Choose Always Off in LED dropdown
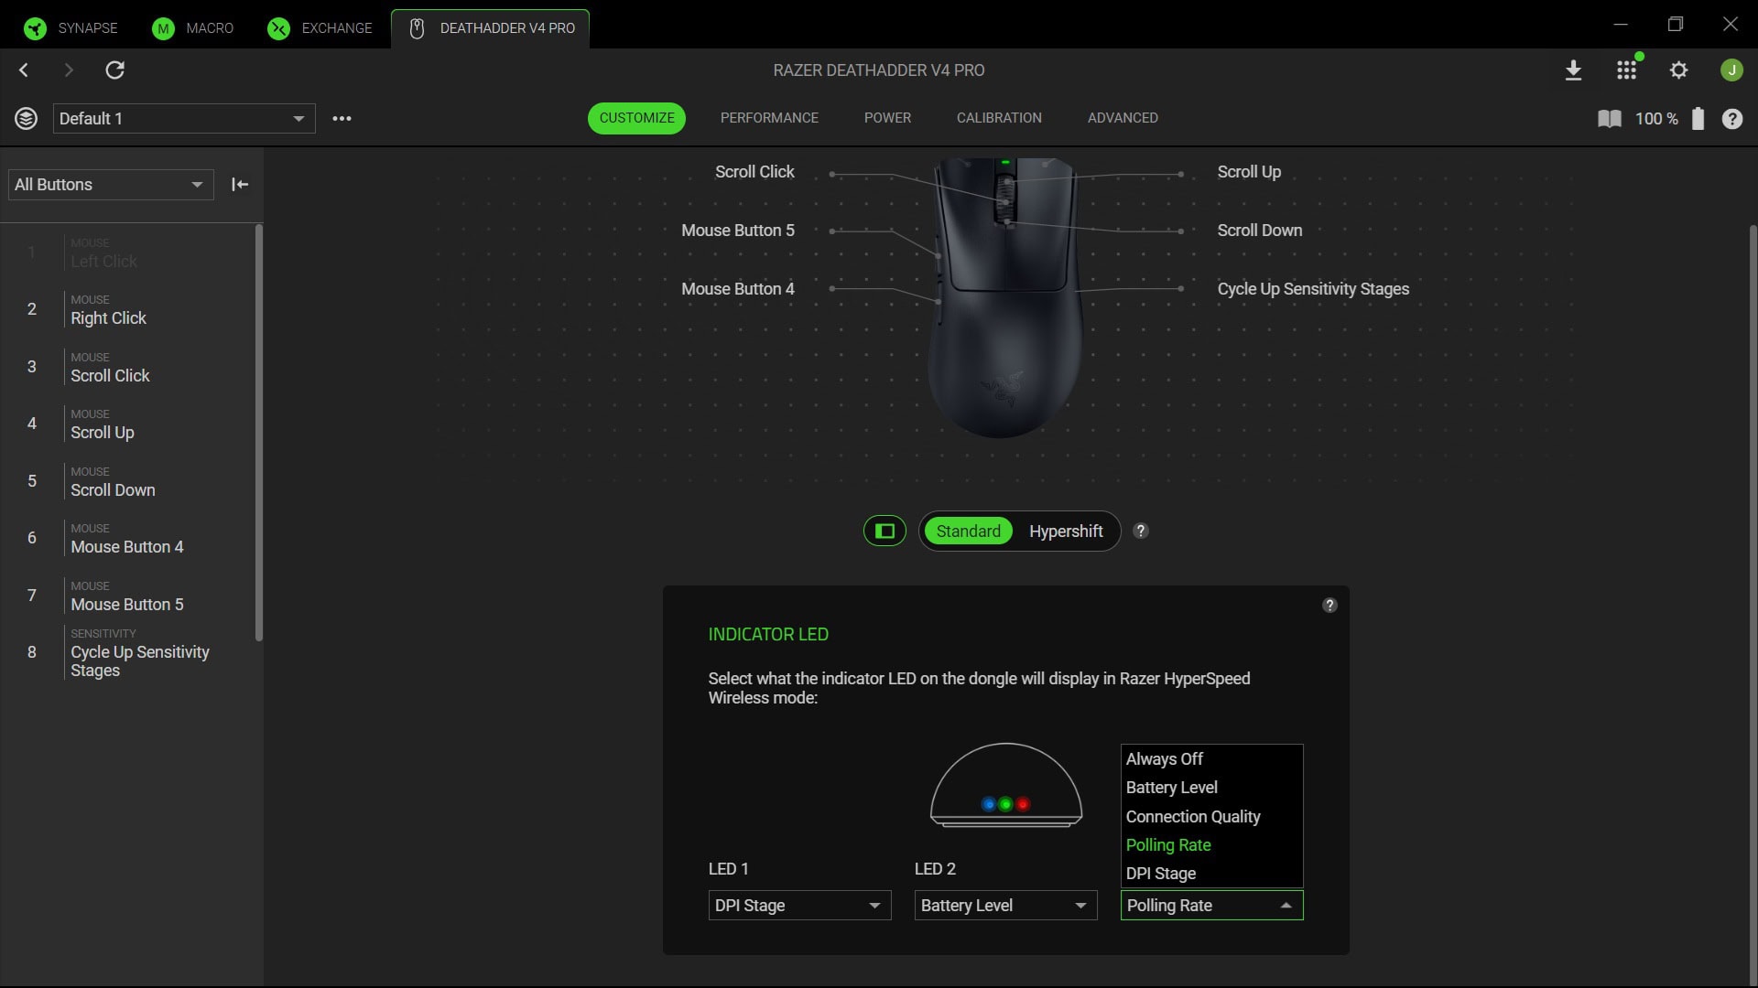 [x=1211, y=759]
